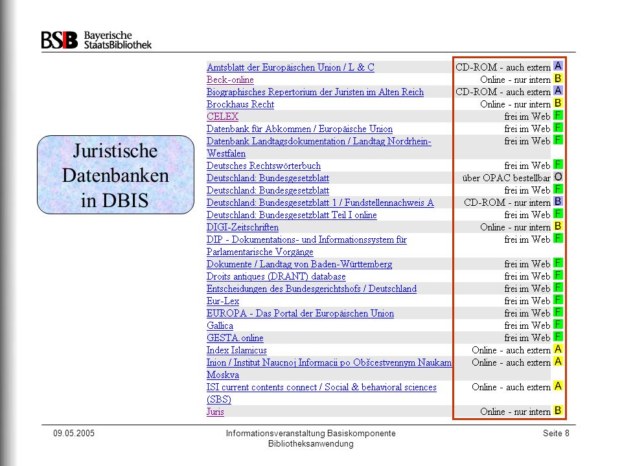
Task: Open the Amtsblatt der Europäischen Union / L & C link
Action: (290, 67)
